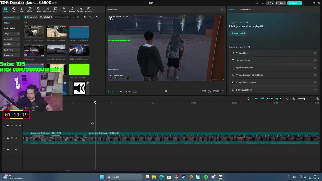This screenshot has height=181, width=322.
Task: Mute the kleno a cayo video track
Action: pos(16,138)
